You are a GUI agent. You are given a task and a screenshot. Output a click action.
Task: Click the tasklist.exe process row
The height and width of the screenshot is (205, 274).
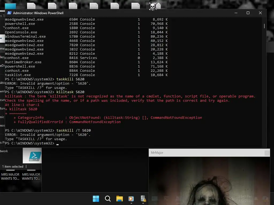[86, 75]
